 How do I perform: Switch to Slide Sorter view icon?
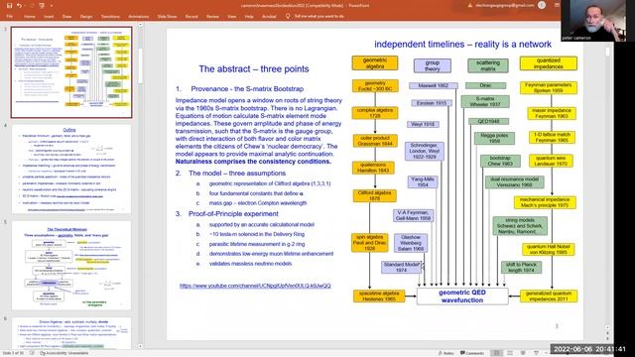click(510, 353)
